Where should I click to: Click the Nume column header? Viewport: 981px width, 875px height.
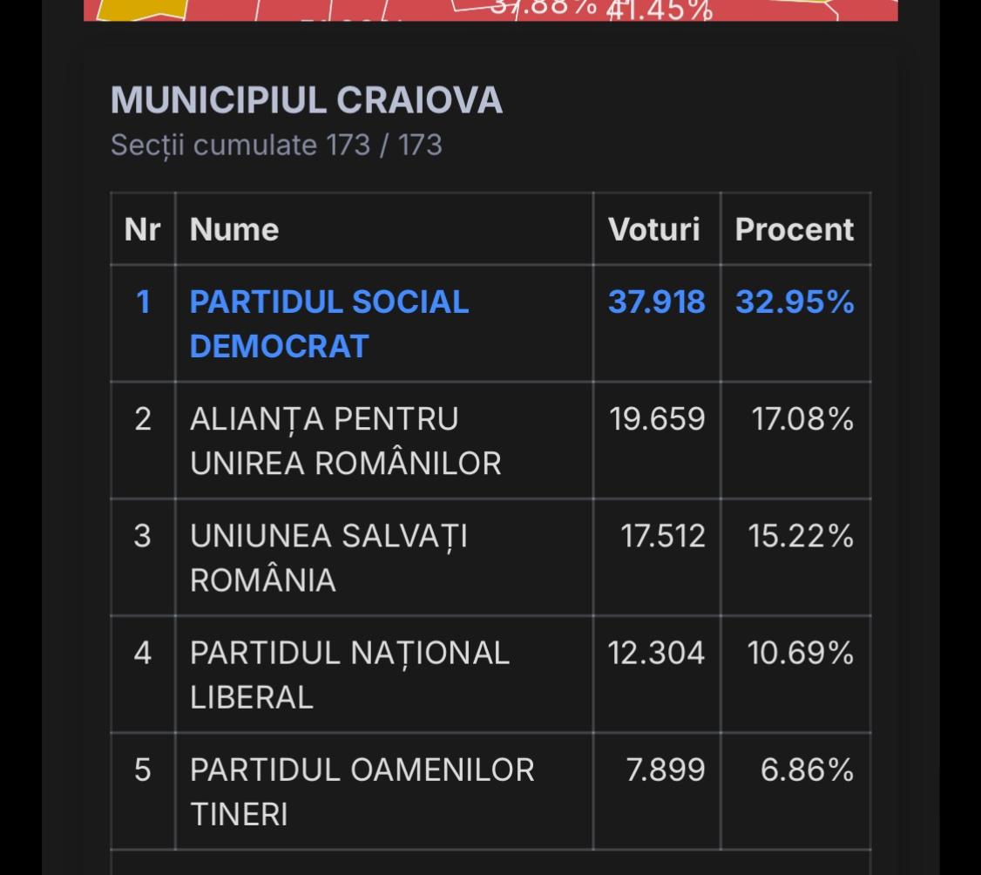[234, 229]
